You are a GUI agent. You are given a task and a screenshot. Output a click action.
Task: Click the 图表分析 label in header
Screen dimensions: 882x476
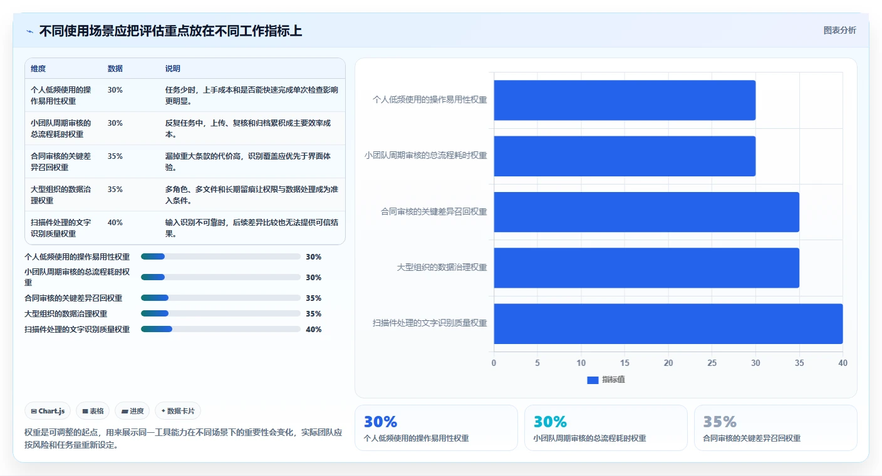[x=839, y=30]
